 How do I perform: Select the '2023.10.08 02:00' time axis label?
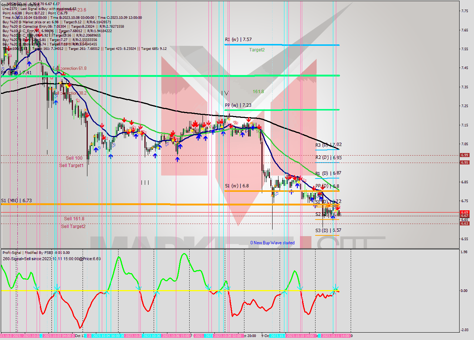[228, 336]
